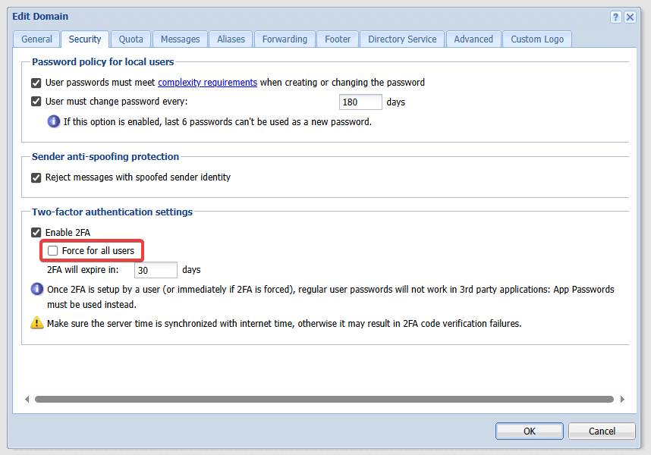Click the help question mark icon
651x455 pixels.
(616, 17)
